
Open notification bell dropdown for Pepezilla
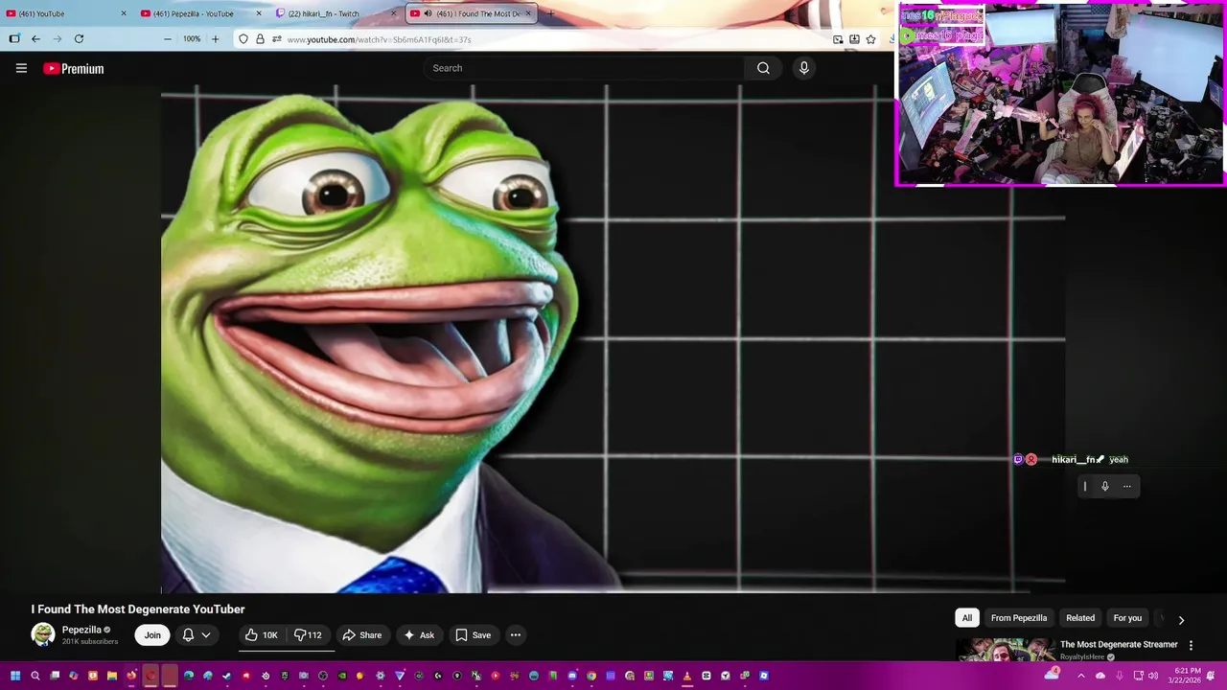[196, 634]
